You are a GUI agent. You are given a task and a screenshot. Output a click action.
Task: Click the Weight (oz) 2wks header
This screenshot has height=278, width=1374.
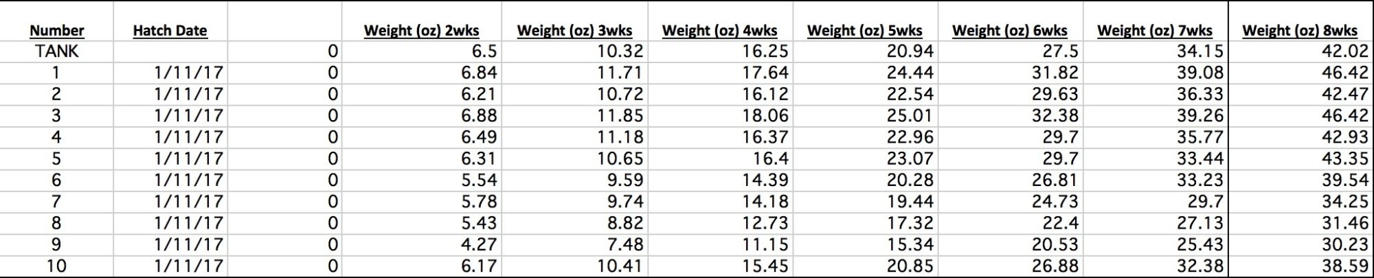[x=421, y=31]
